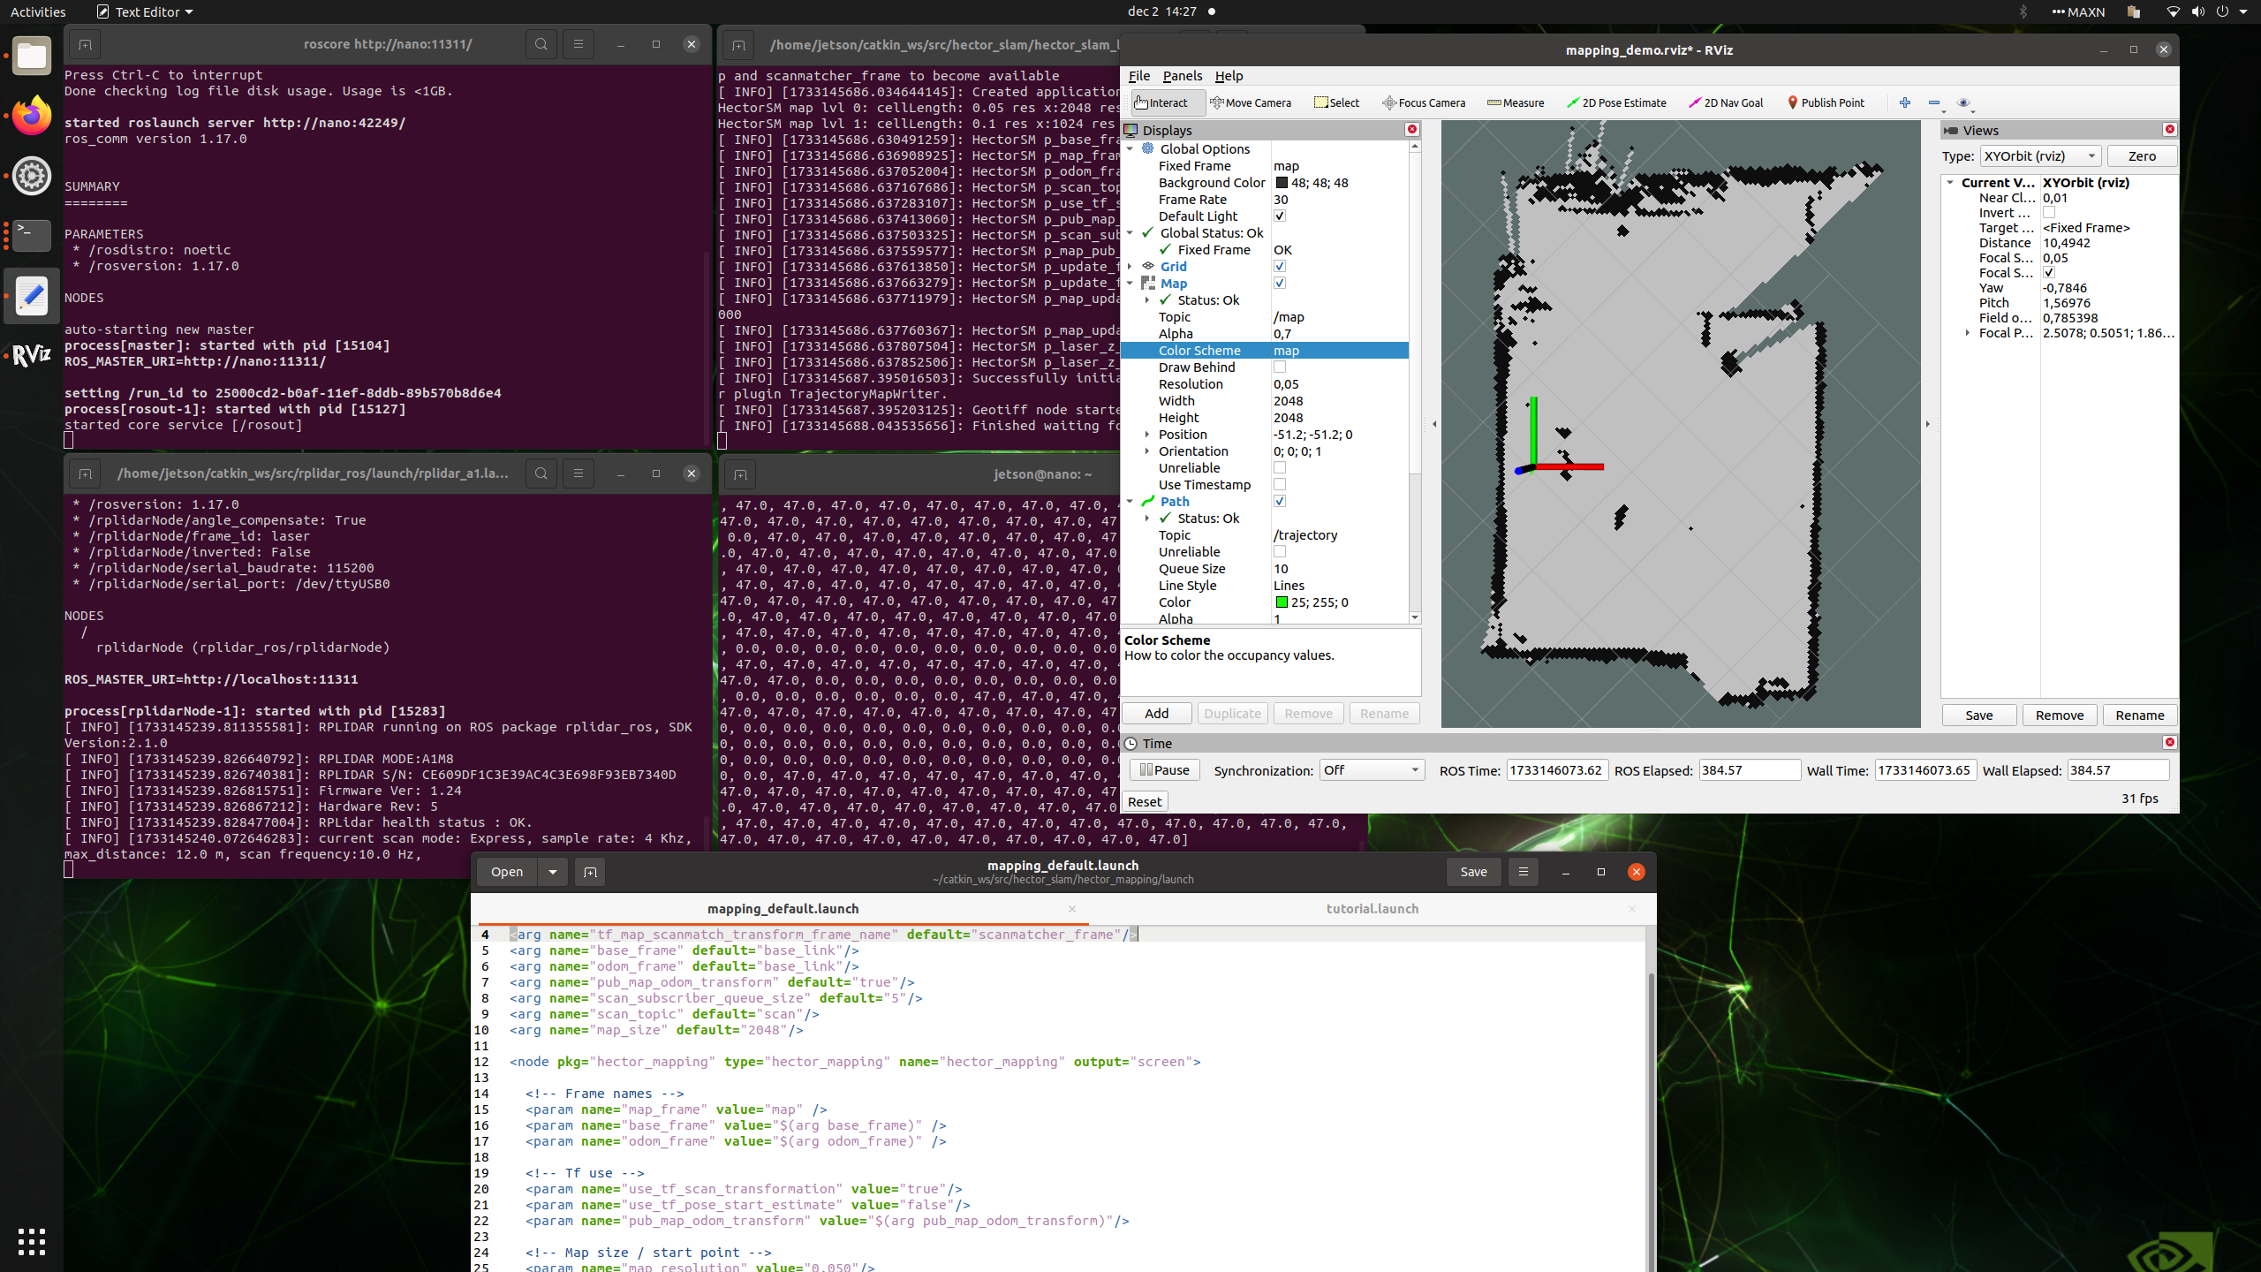Click the Publish Point tool
The height and width of the screenshot is (1272, 2261).
pyautogui.click(x=1826, y=102)
